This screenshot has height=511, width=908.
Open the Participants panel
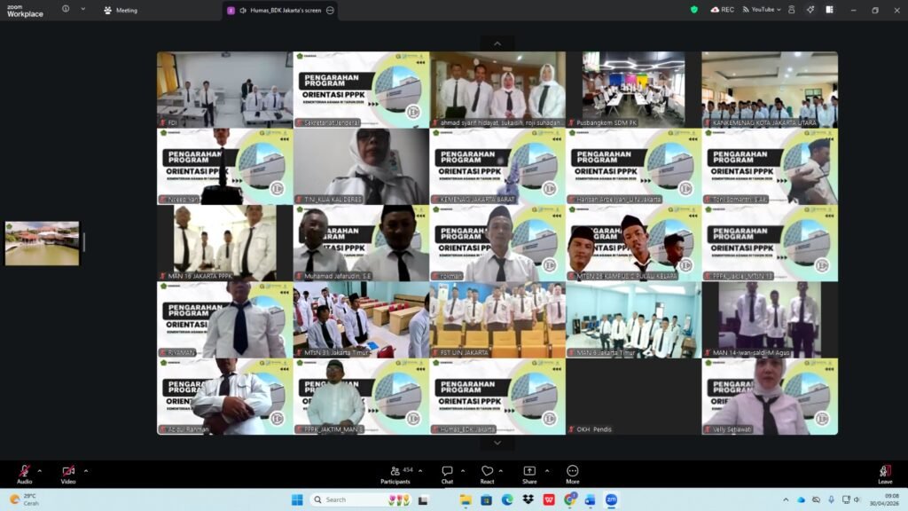tap(395, 472)
